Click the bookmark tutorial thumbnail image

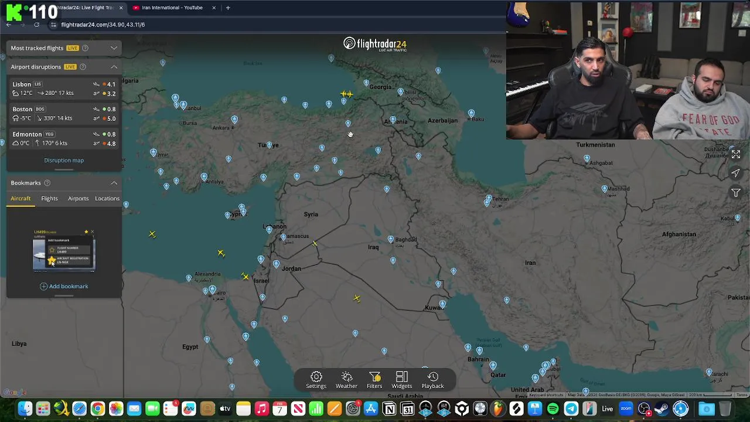coord(64,250)
